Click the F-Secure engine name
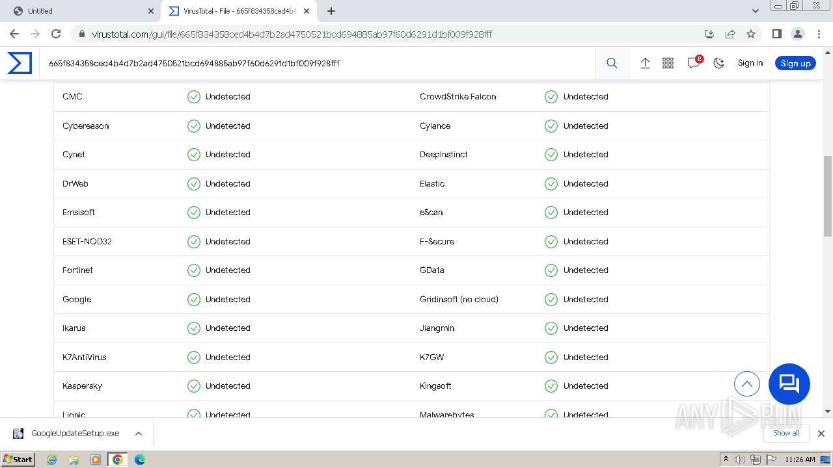Screen dimensions: 833x468 pyautogui.click(x=437, y=242)
